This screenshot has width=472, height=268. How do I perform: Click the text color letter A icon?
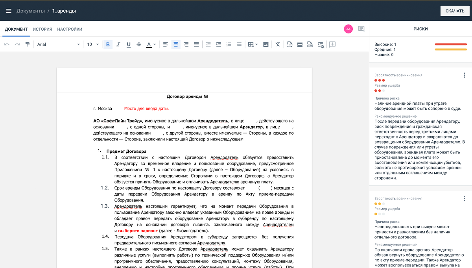coord(149,44)
